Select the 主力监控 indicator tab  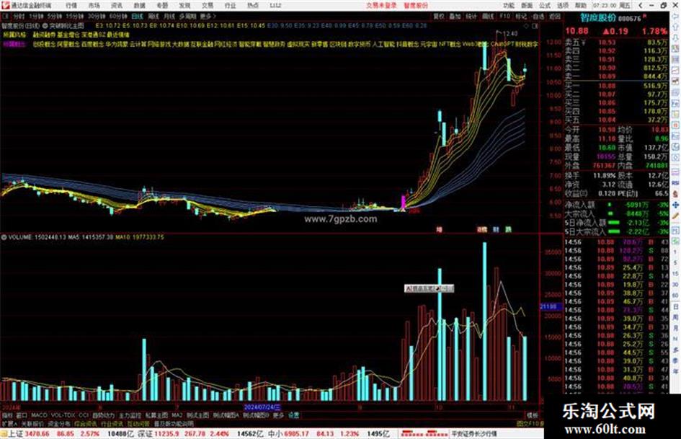(x=130, y=415)
